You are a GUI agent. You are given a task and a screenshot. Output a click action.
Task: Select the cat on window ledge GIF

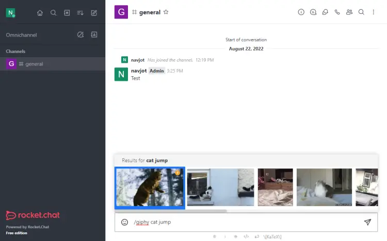point(220,187)
